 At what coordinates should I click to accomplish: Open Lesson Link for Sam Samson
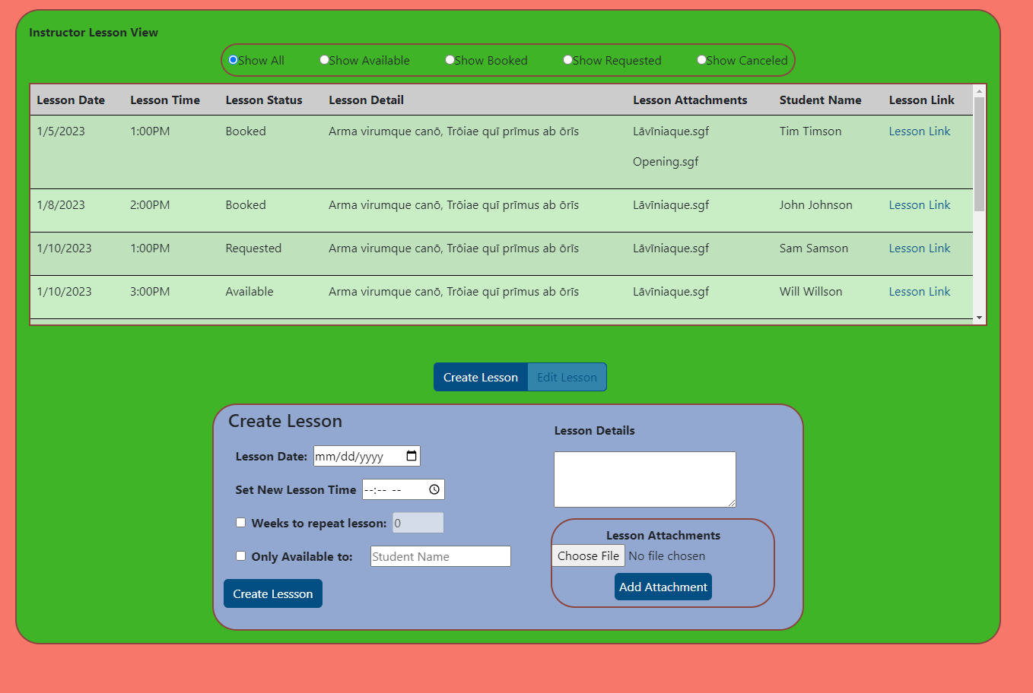[x=919, y=248]
